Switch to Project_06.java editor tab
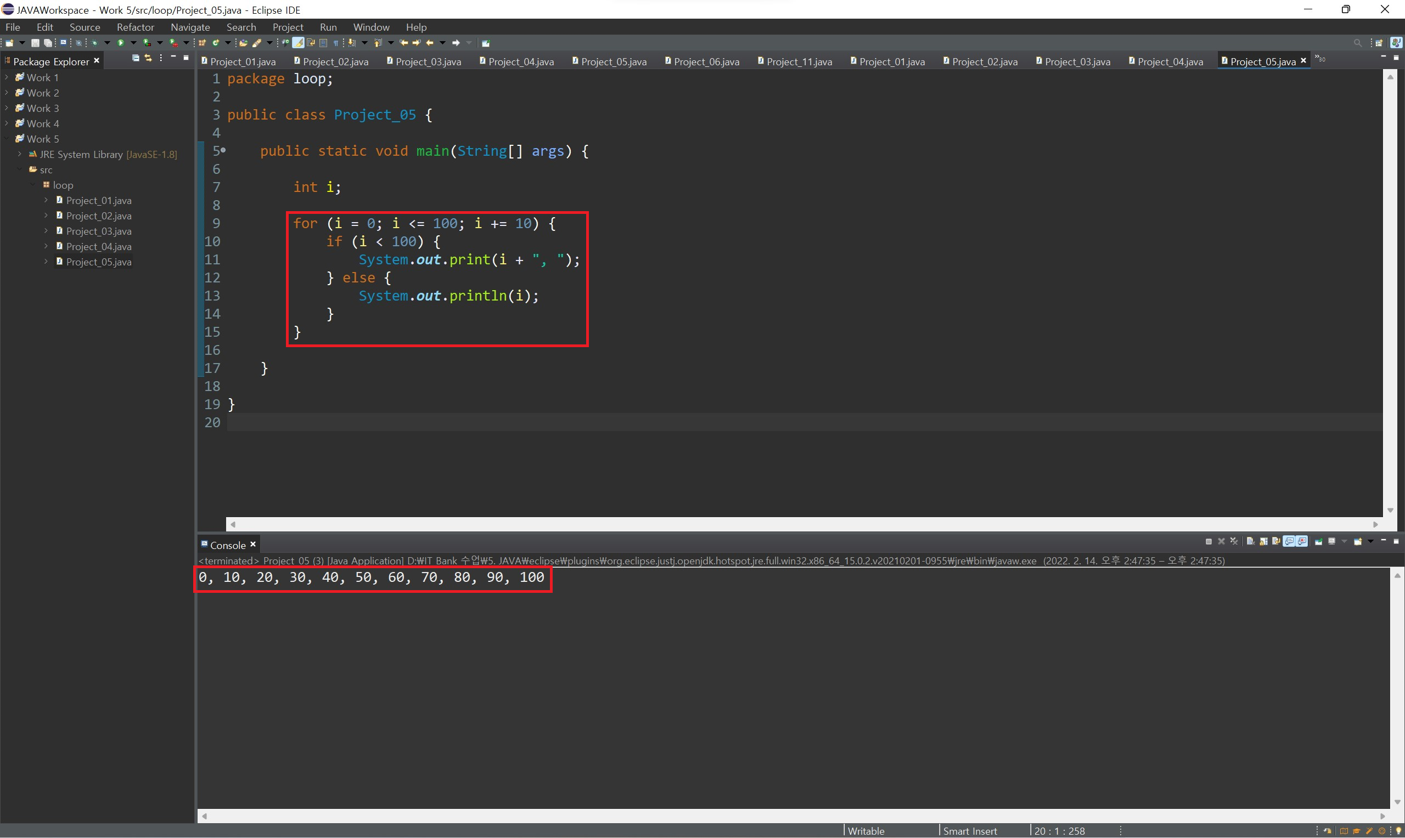This screenshot has height=838, width=1405. 705,61
